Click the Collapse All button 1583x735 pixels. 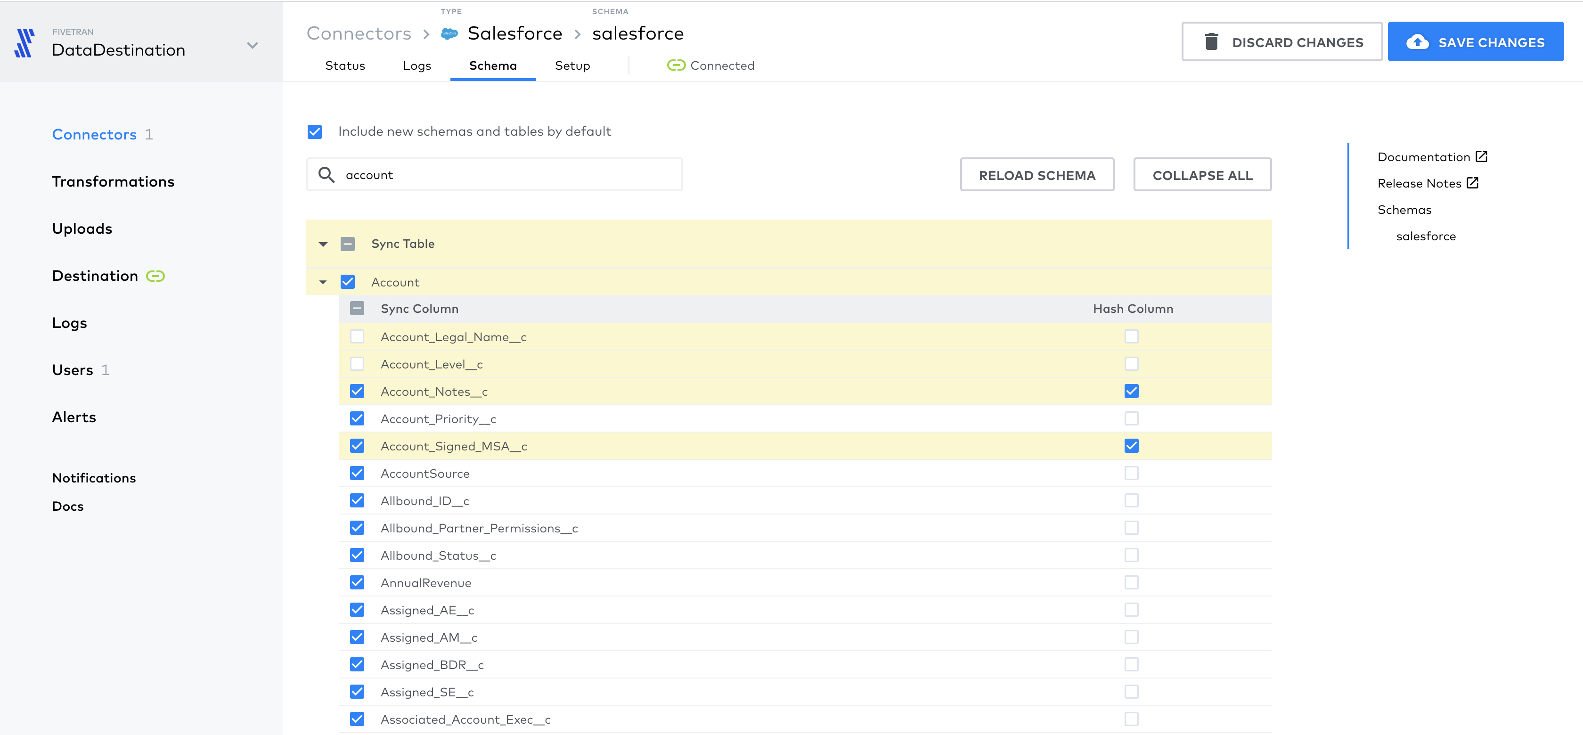(1202, 175)
